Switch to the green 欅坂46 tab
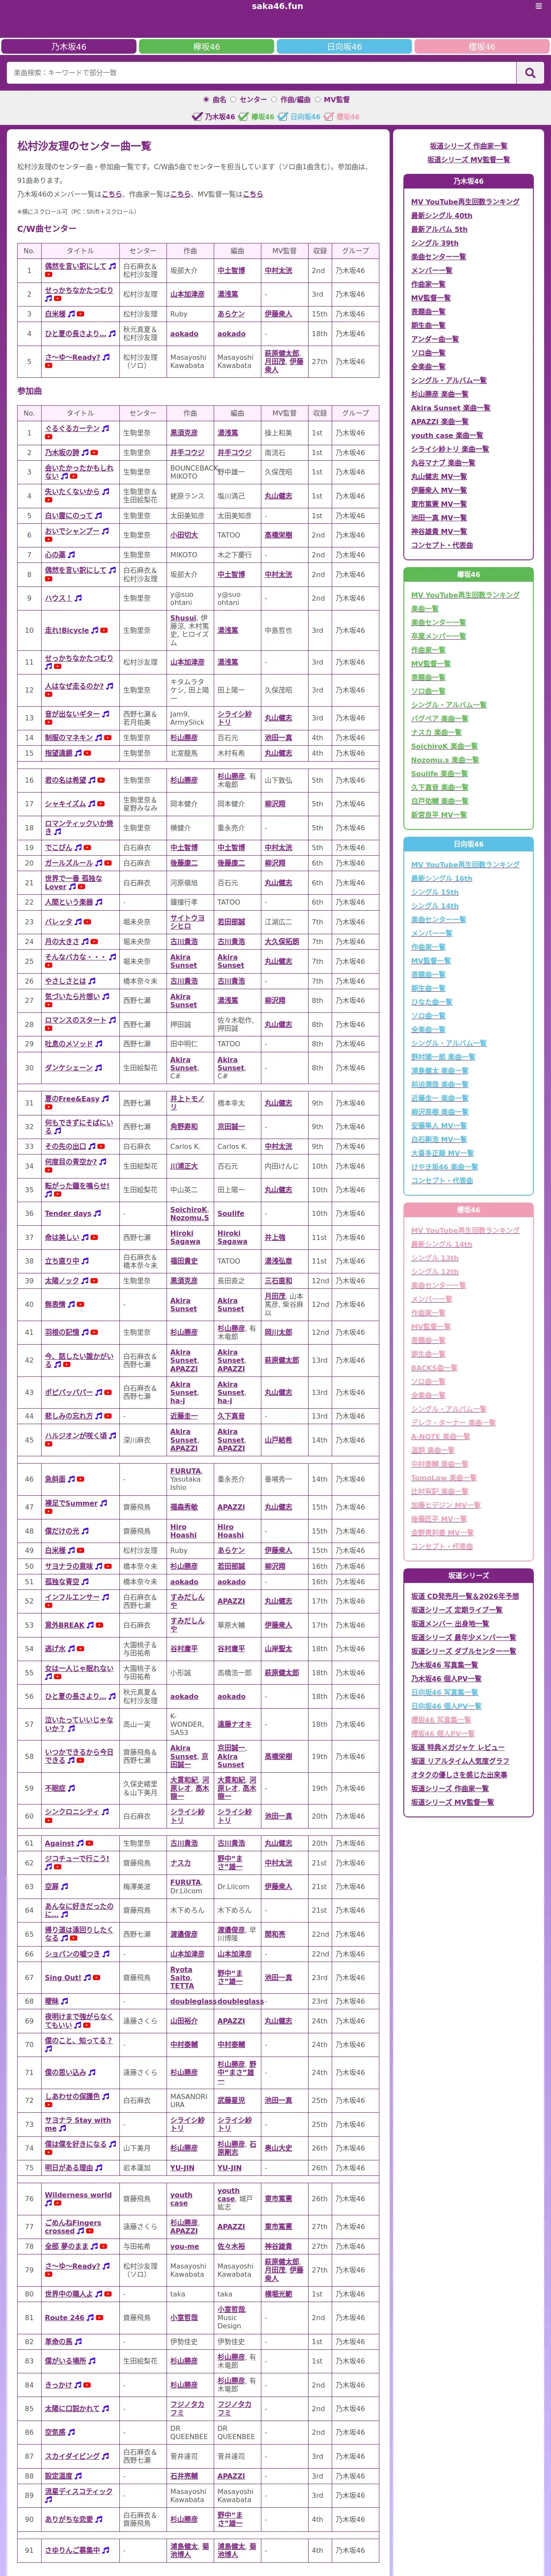Image resolution: width=551 pixels, height=2576 pixels. coord(207,46)
